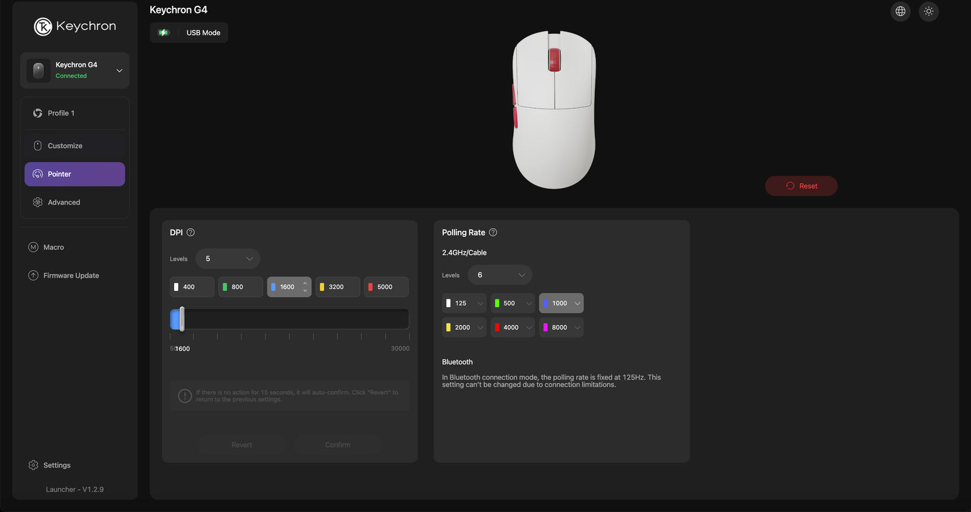The height and width of the screenshot is (512, 971).
Task: Select the 400 DPI level
Action: pos(192,287)
